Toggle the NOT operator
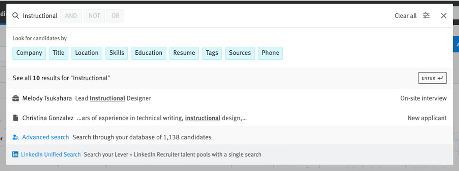Viewport: 459px width, 171px height. (94, 16)
